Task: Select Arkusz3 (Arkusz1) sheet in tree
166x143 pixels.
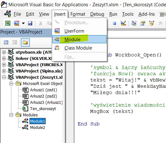Action: [x=46, y=103]
